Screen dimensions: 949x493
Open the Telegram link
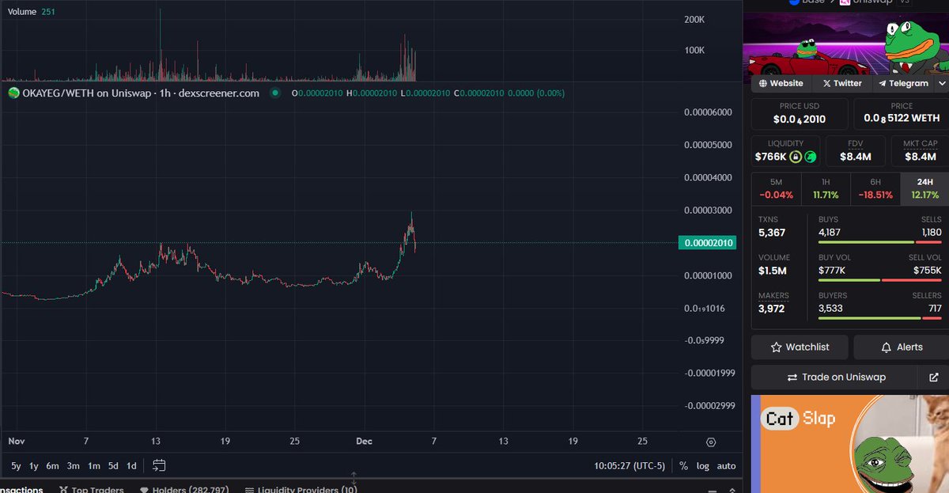pyautogui.click(x=903, y=83)
